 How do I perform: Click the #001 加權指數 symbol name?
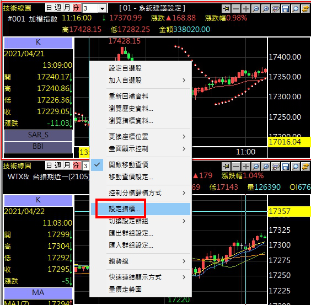pyautogui.click(x=33, y=19)
